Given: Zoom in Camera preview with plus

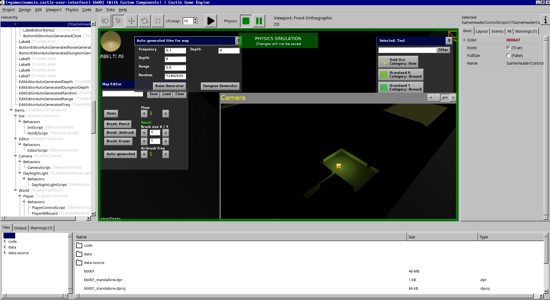Looking at the screenshot, I should [431, 98].
